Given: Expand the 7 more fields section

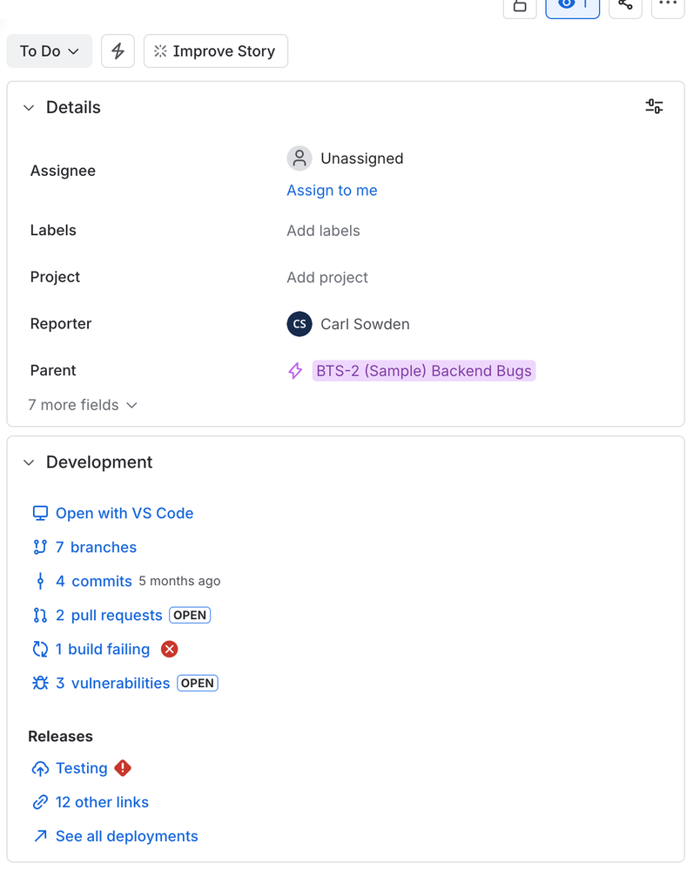Looking at the screenshot, I should (83, 405).
